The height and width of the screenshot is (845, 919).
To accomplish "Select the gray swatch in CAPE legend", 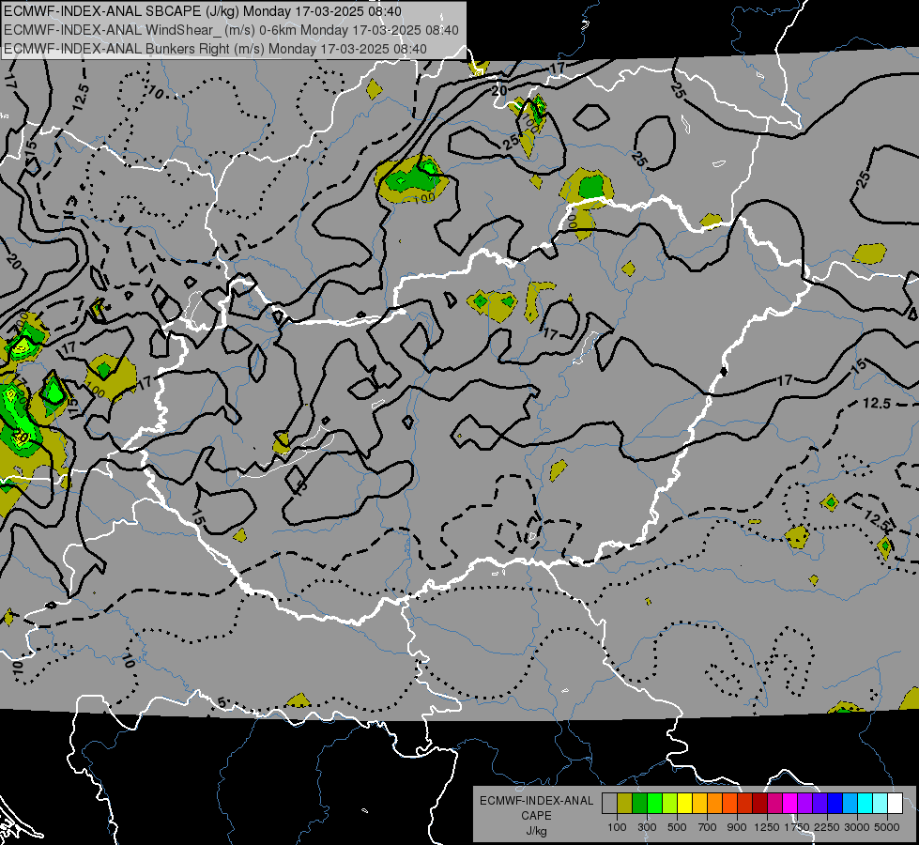I will (x=609, y=804).
